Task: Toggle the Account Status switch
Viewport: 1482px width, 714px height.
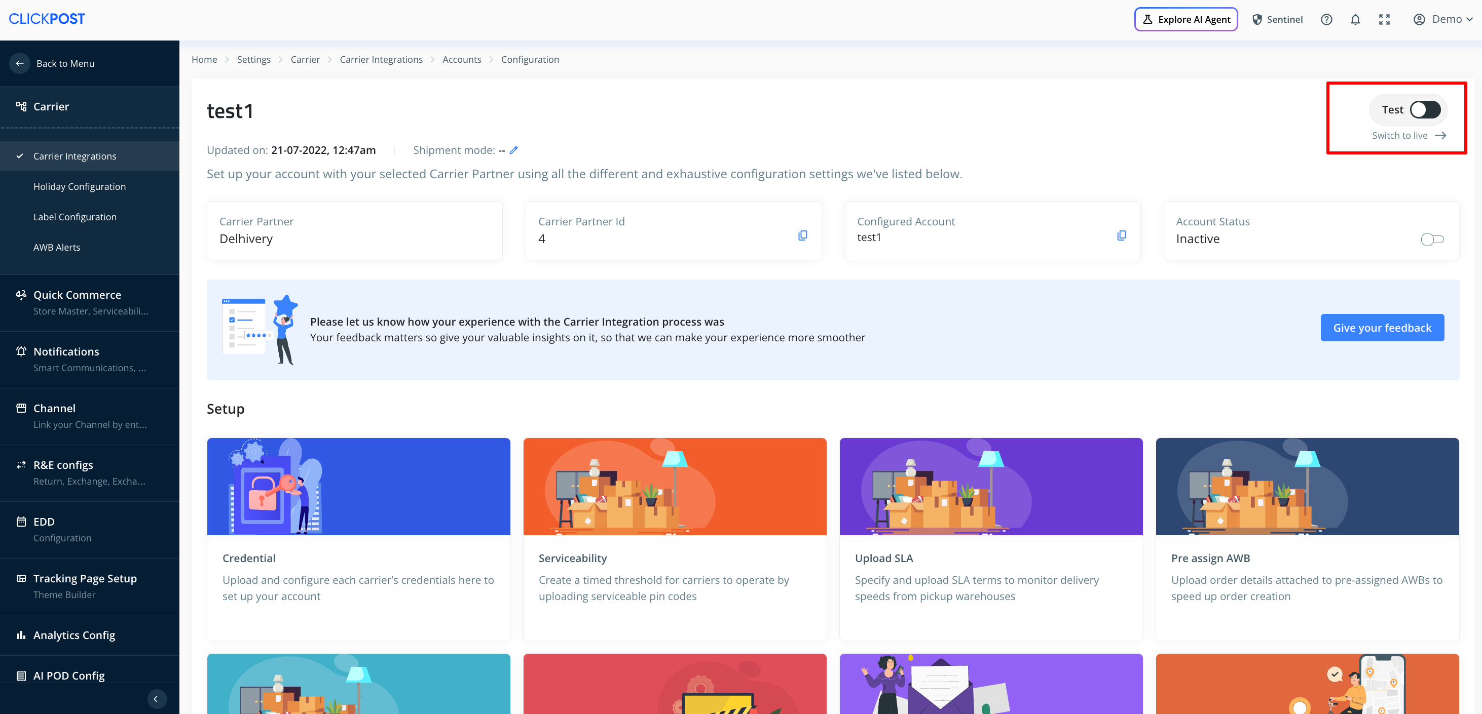Action: point(1431,239)
